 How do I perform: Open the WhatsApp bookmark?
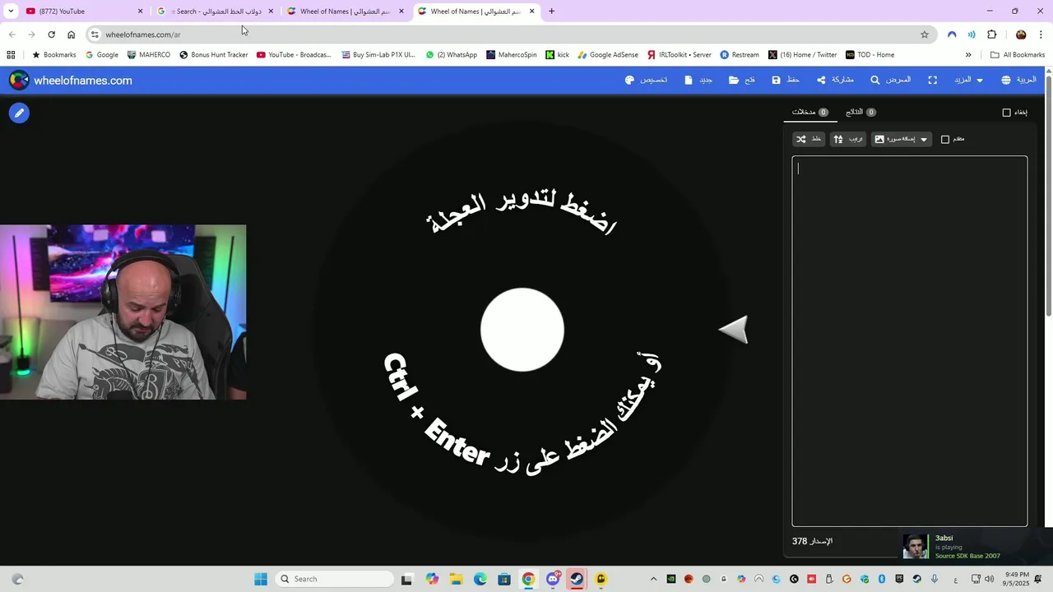point(452,55)
